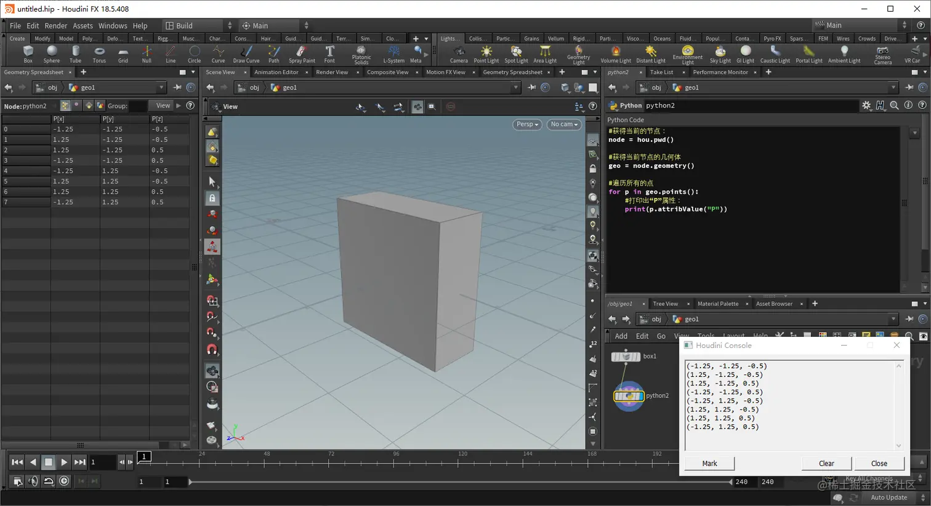Open the Render menu
The height and width of the screenshot is (506, 931).
(55, 26)
